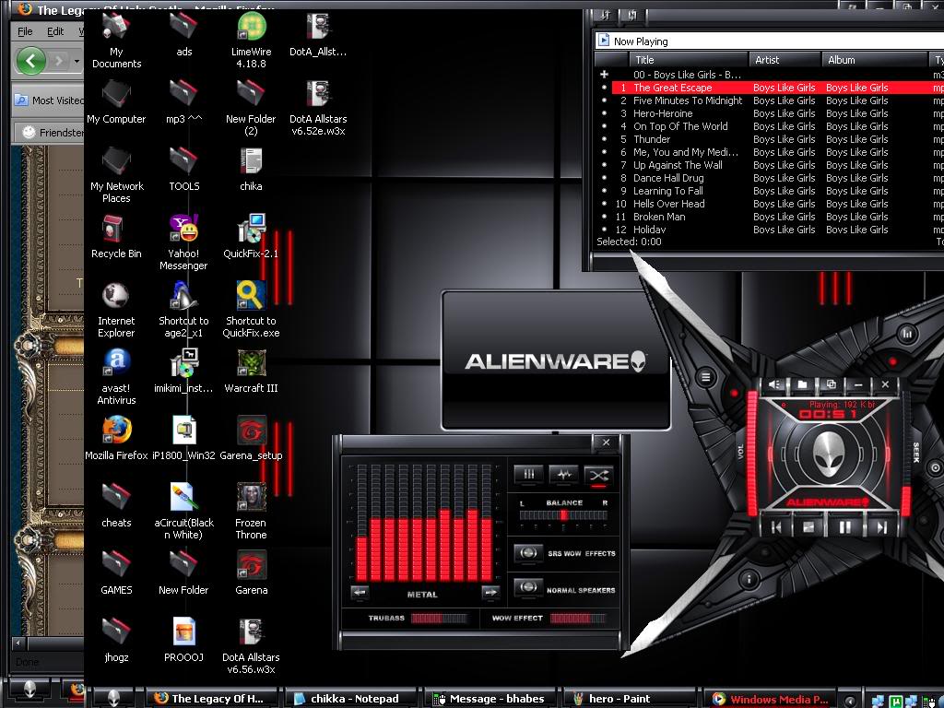The image size is (944, 708).
Task: Toggle shuffle button in equalizer panel
Action: point(598,475)
